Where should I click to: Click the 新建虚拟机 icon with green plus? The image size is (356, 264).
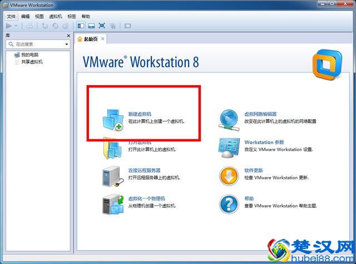point(113,120)
